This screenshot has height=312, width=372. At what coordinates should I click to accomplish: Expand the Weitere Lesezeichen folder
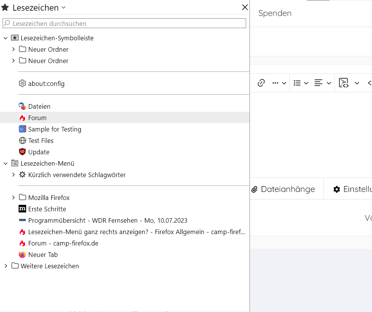6,266
